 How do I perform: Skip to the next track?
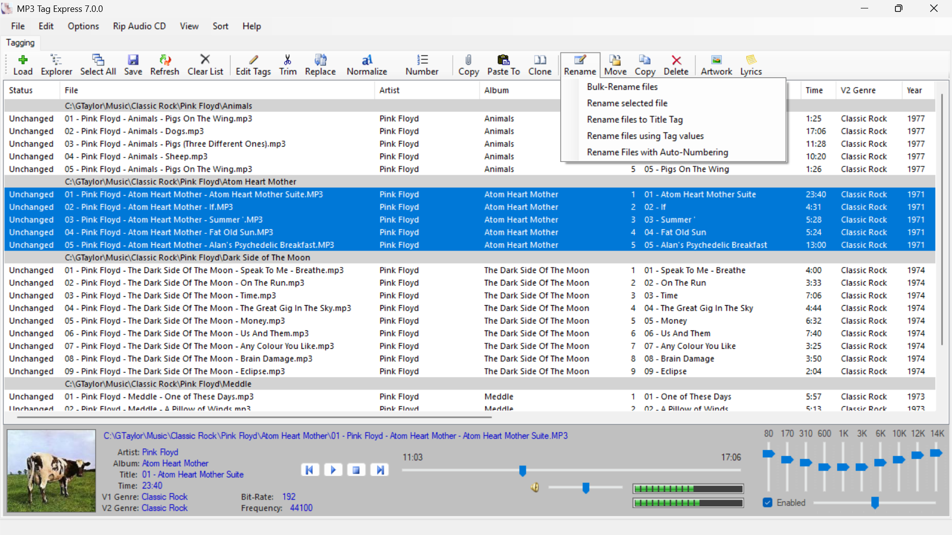tap(380, 470)
